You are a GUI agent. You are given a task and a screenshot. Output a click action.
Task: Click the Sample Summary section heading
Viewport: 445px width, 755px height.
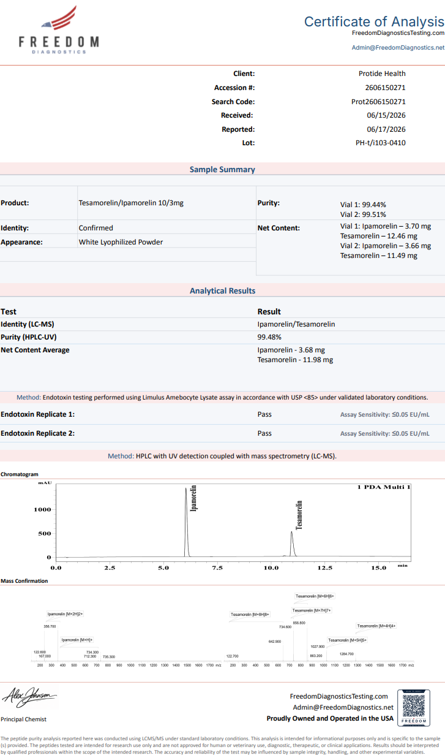coord(222,170)
